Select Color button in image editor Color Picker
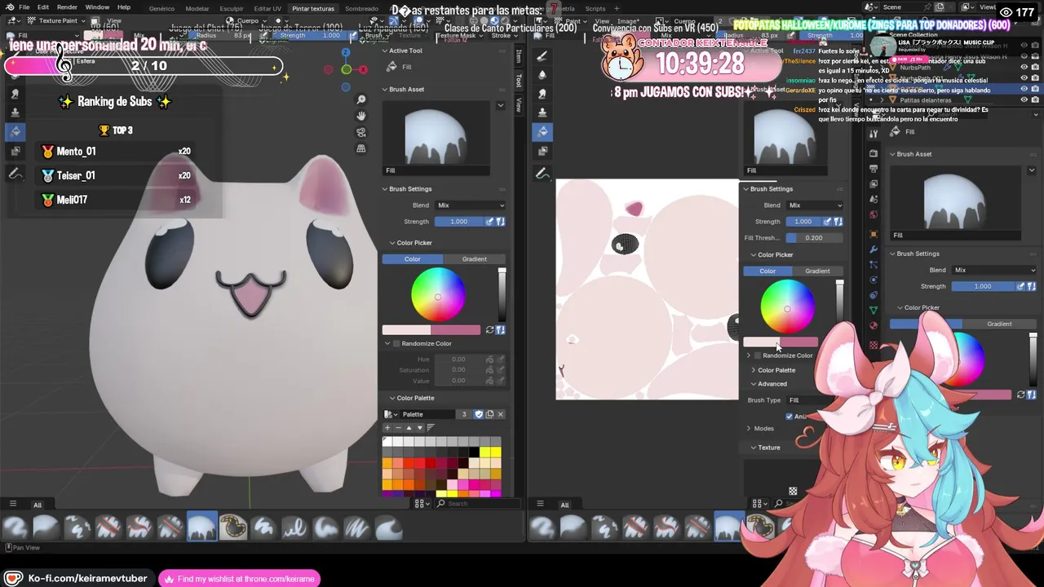This screenshot has width=1044, height=587. 768,271
